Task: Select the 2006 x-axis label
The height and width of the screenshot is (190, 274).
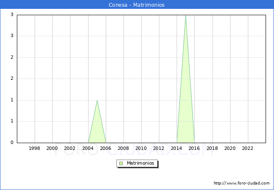Action: point(105,148)
